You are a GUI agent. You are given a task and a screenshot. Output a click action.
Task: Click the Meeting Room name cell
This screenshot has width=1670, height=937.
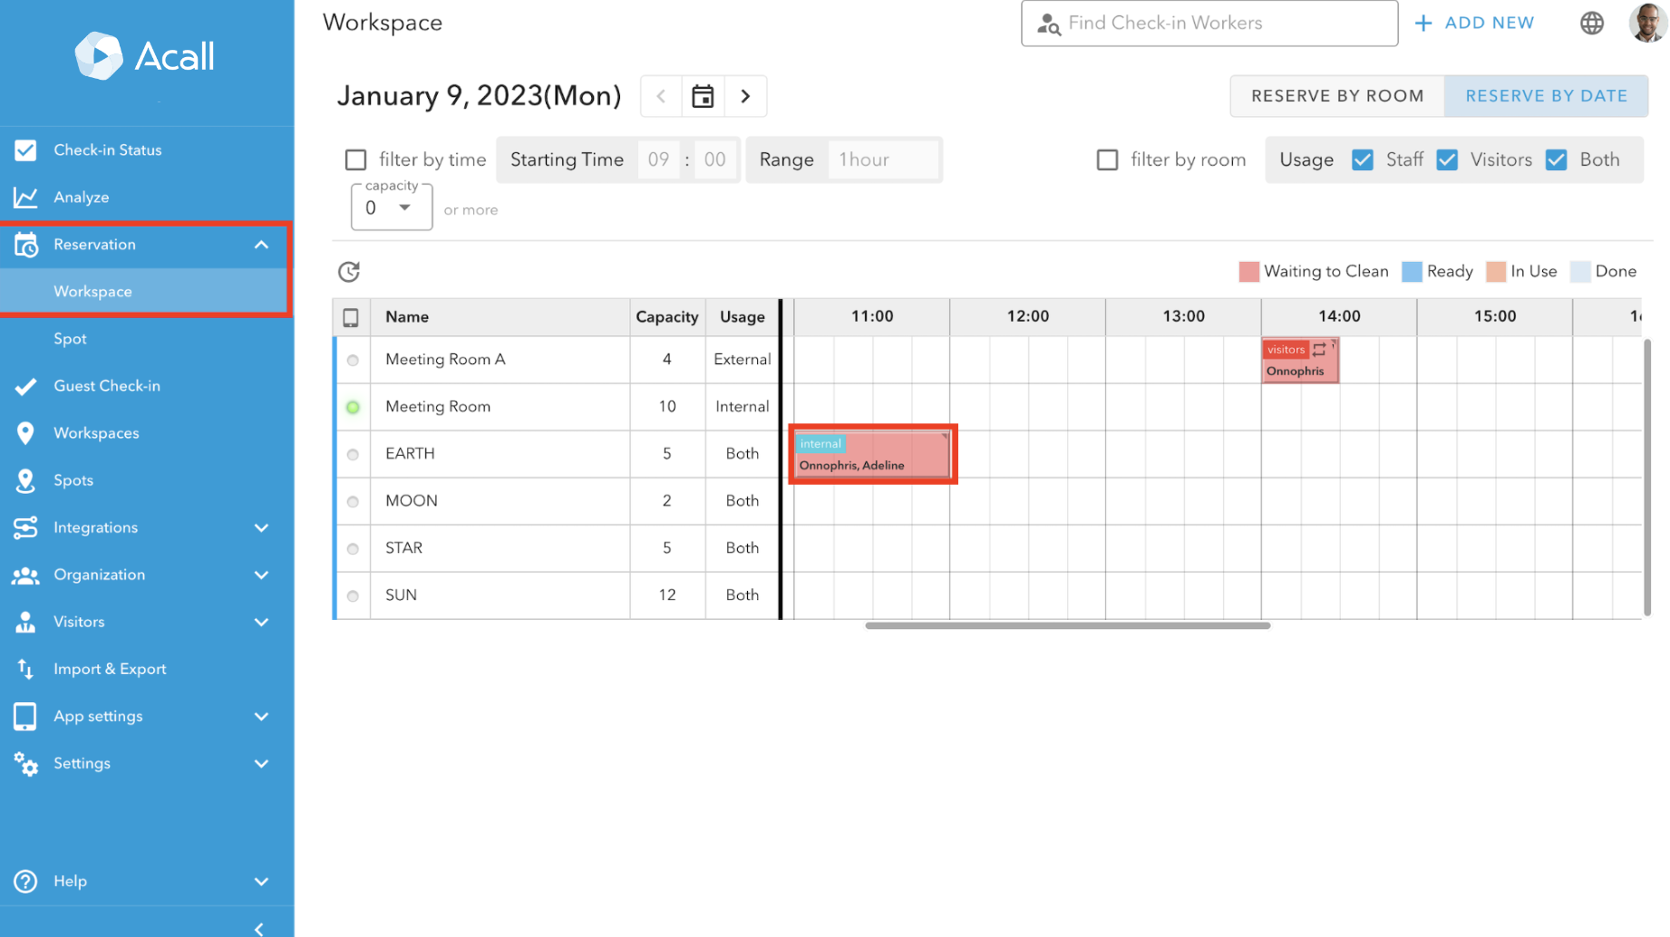point(500,407)
